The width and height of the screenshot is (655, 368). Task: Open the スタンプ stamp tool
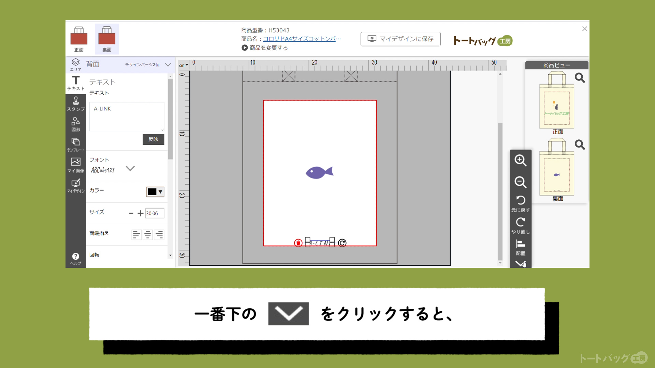(76, 104)
